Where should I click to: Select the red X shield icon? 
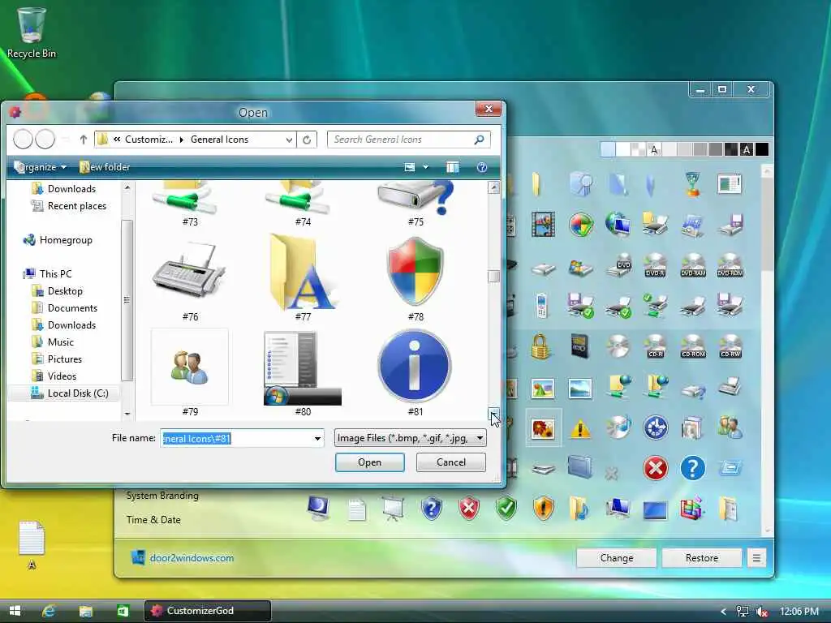tap(469, 508)
